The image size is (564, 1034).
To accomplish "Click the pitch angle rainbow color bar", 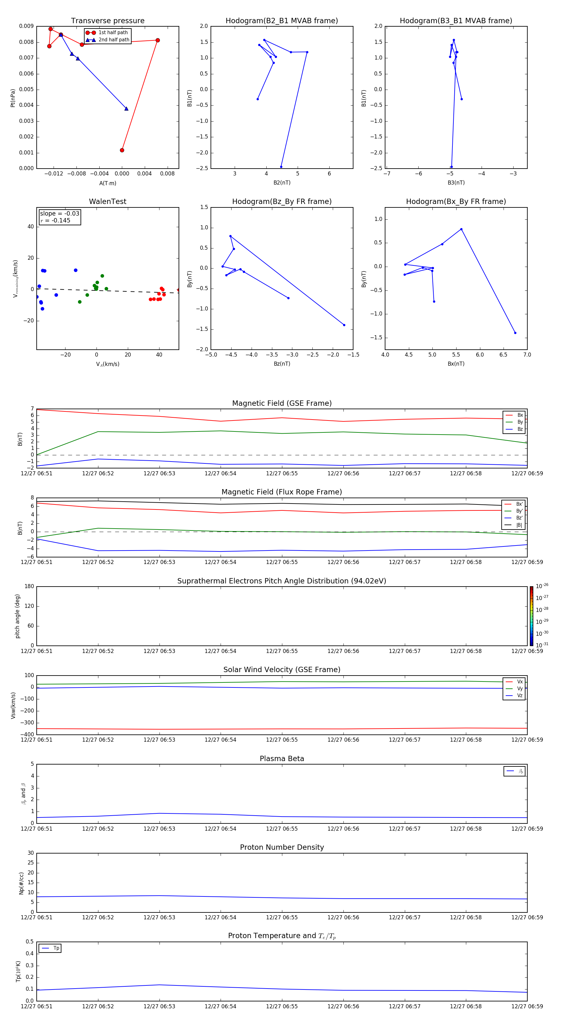I will click(x=531, y=616).
